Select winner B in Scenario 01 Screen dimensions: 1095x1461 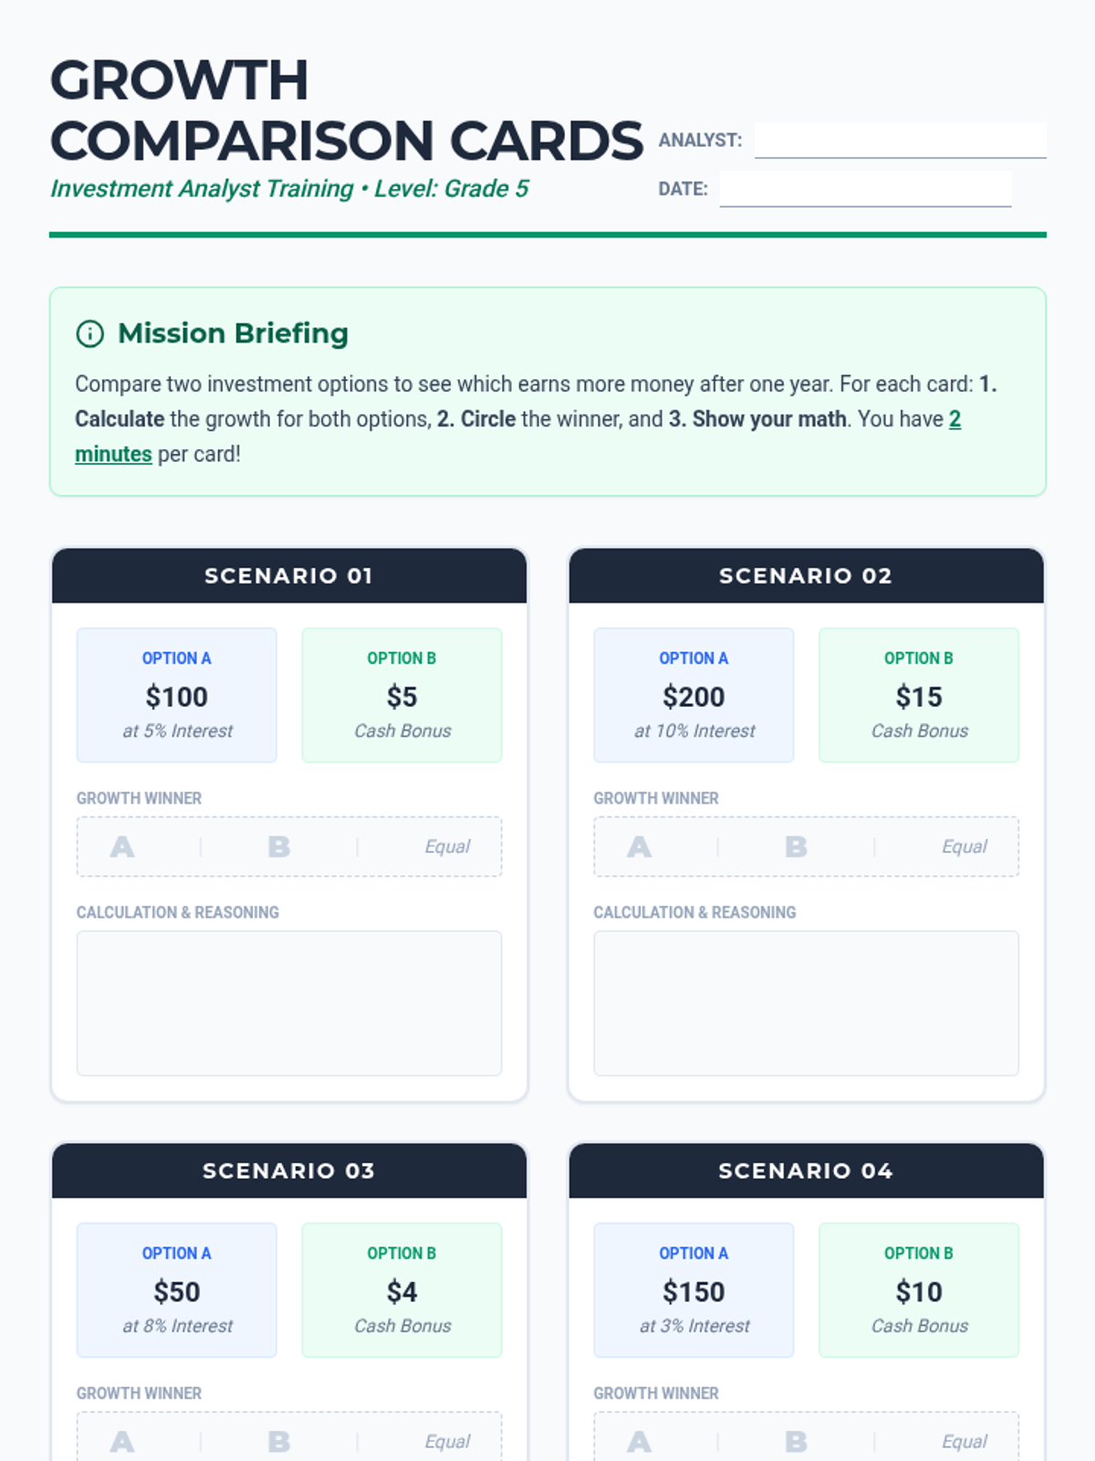click(x=279, y=846)
